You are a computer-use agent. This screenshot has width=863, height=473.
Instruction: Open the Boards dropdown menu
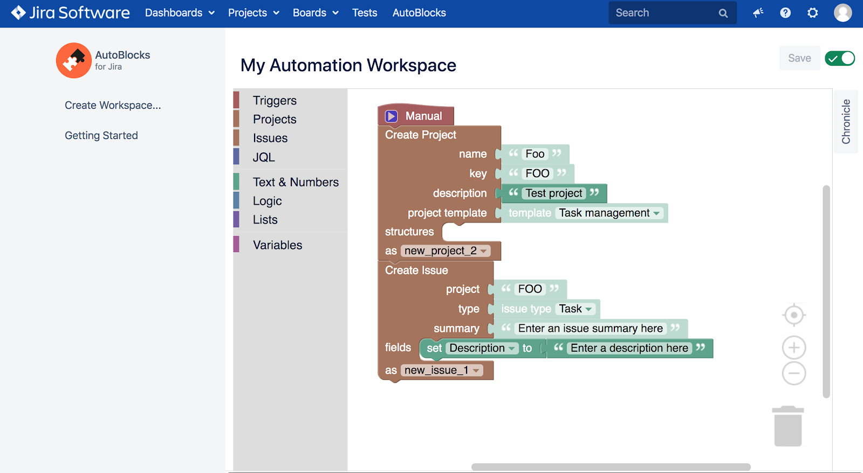click(316, 13)
